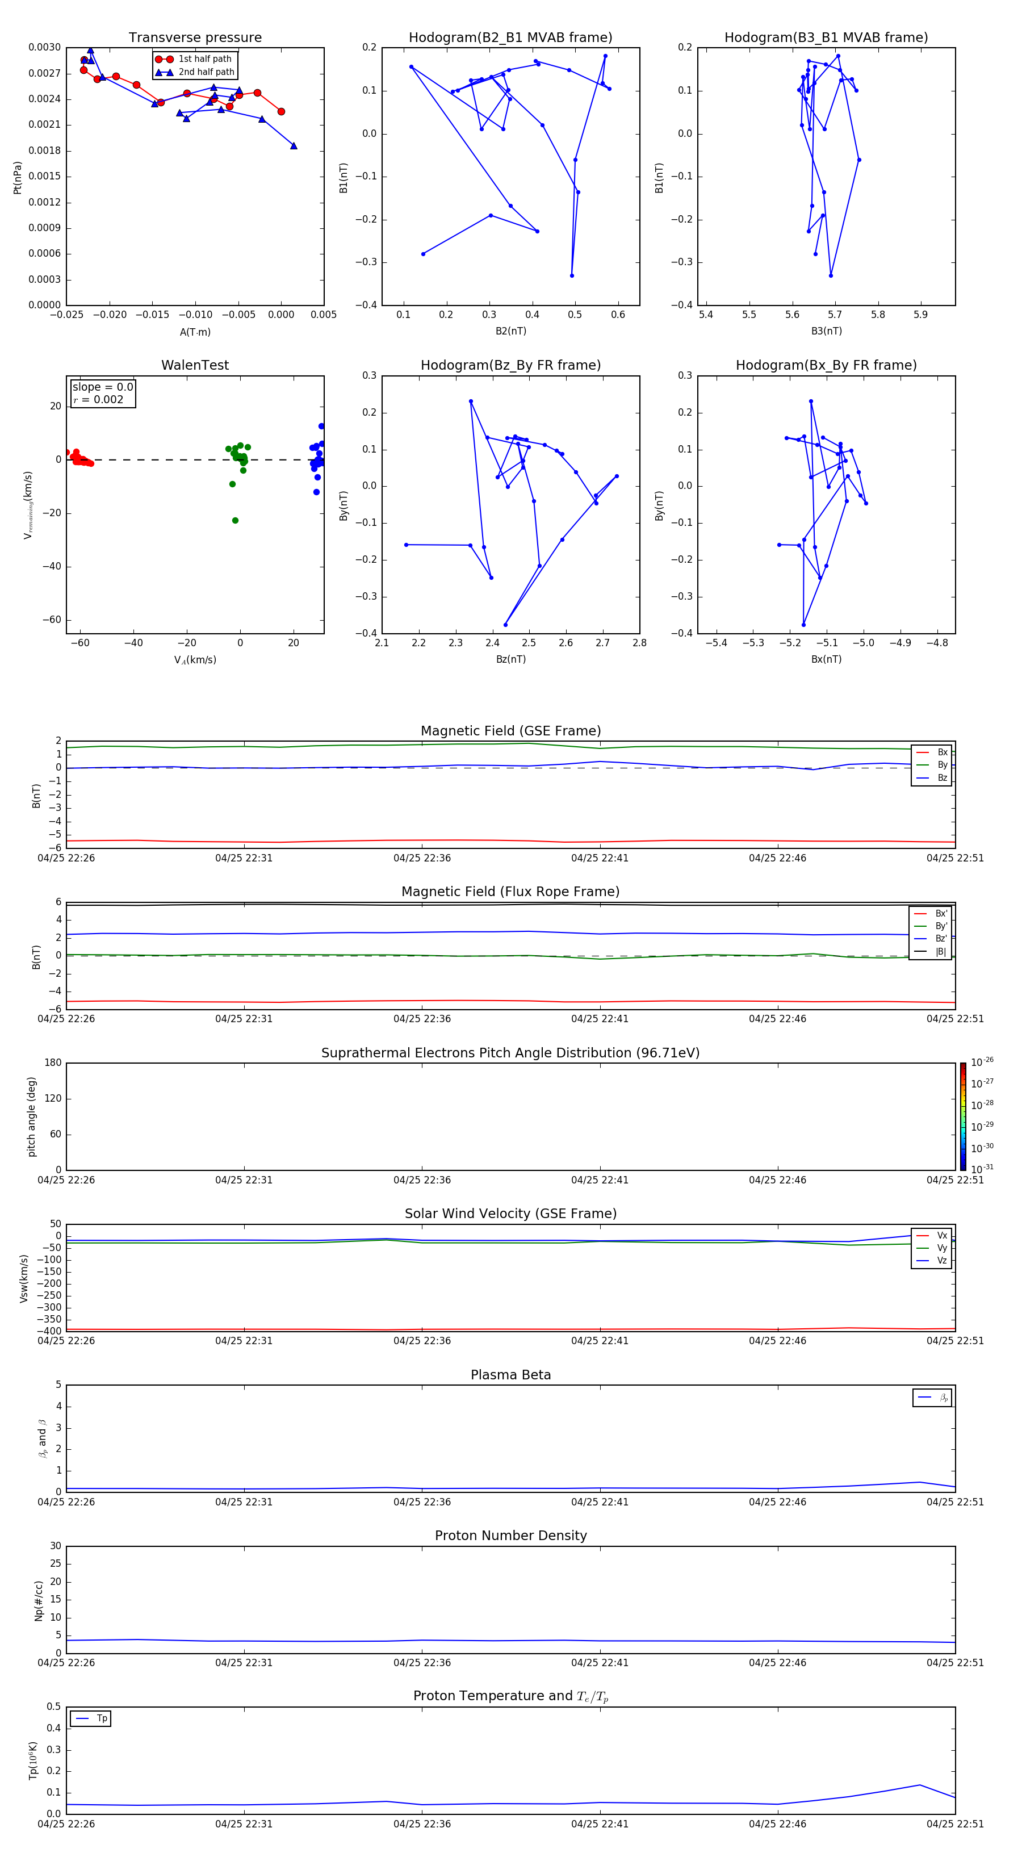Click the "pitch angle (deg)" axis label

pos(31,1116)
